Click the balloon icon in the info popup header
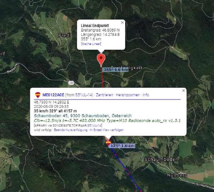This screenshot has height=192, width=214. 38,95
